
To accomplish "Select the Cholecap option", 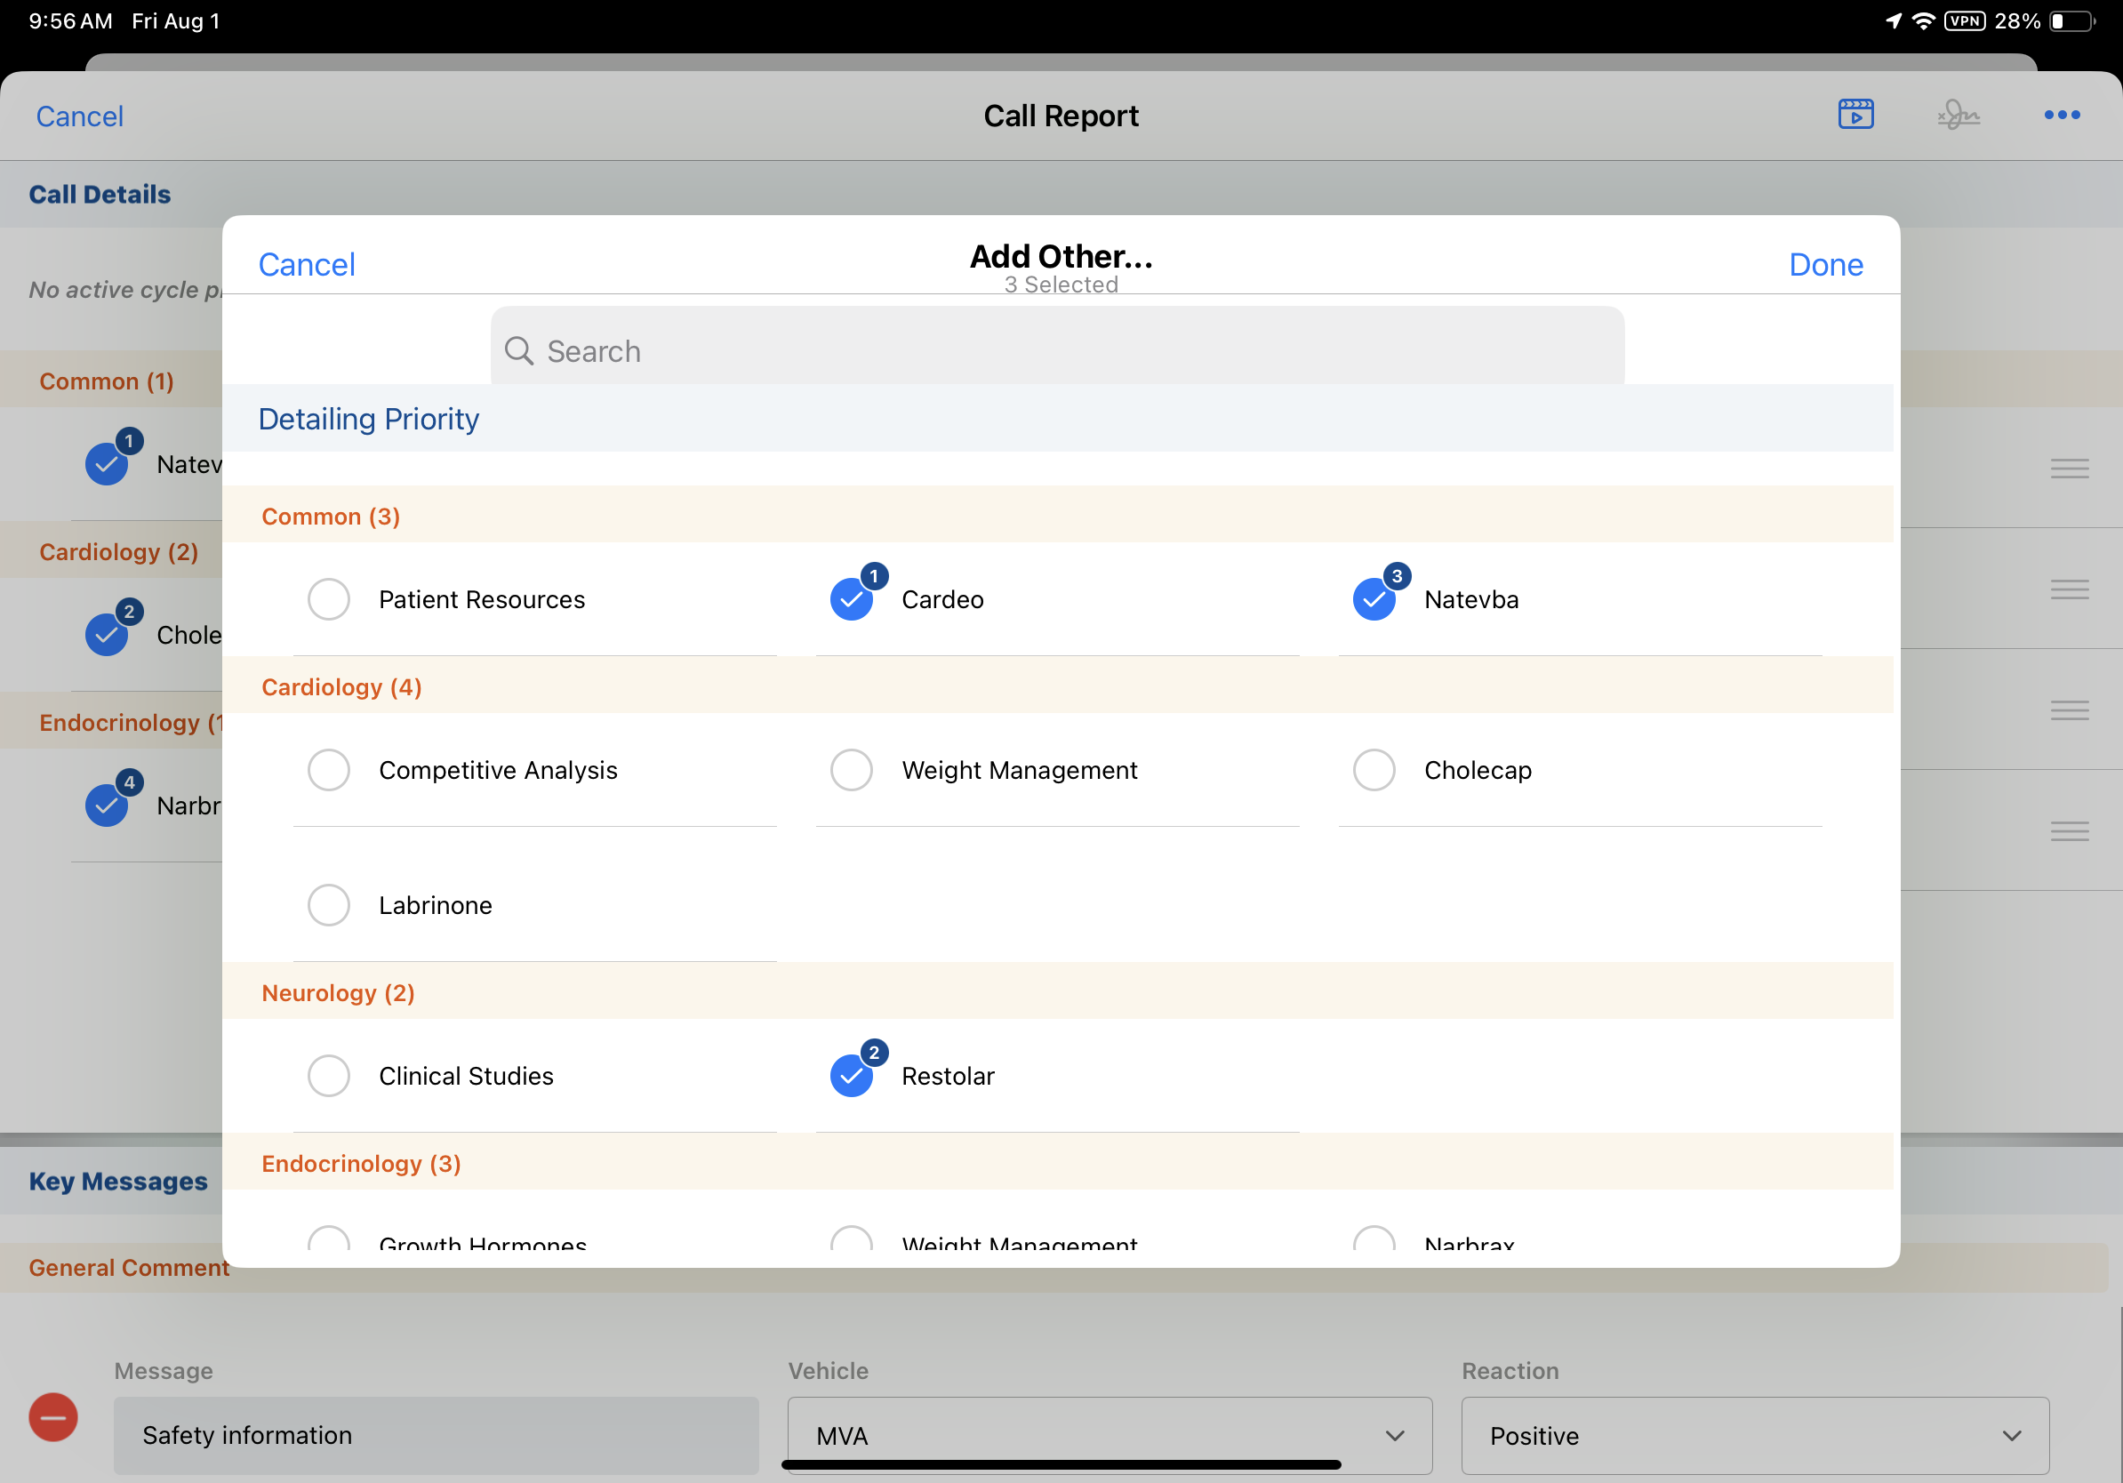I will 1374,770.
